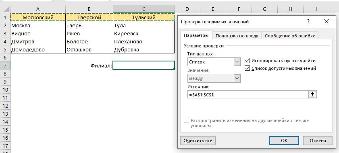Viewport: 339px width, 153px height.
Task: Click the cell labeled Филиал:
Action: click(89, 65)
